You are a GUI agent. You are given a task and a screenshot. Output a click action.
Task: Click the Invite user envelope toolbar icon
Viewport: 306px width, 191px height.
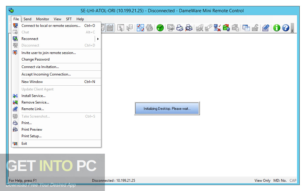coord(265,28)
